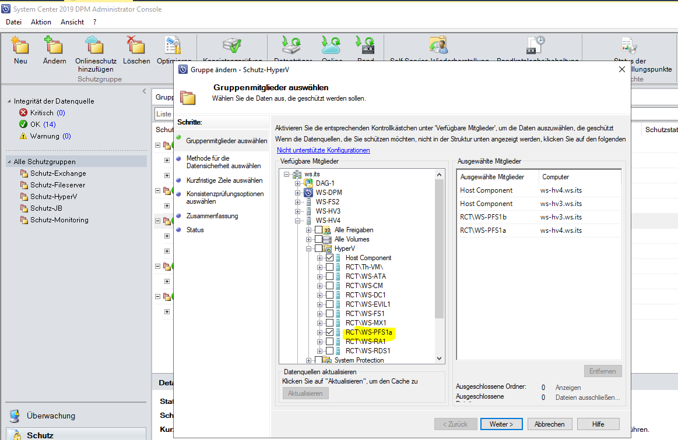Uncheck the RCT\WS-PFS1a checkbox

point(330,332)
